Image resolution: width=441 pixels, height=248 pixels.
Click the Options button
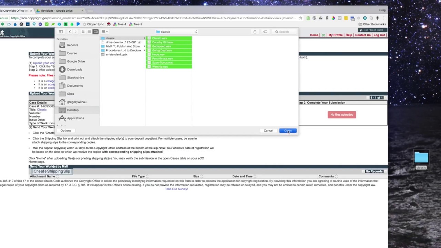point(65,131)
